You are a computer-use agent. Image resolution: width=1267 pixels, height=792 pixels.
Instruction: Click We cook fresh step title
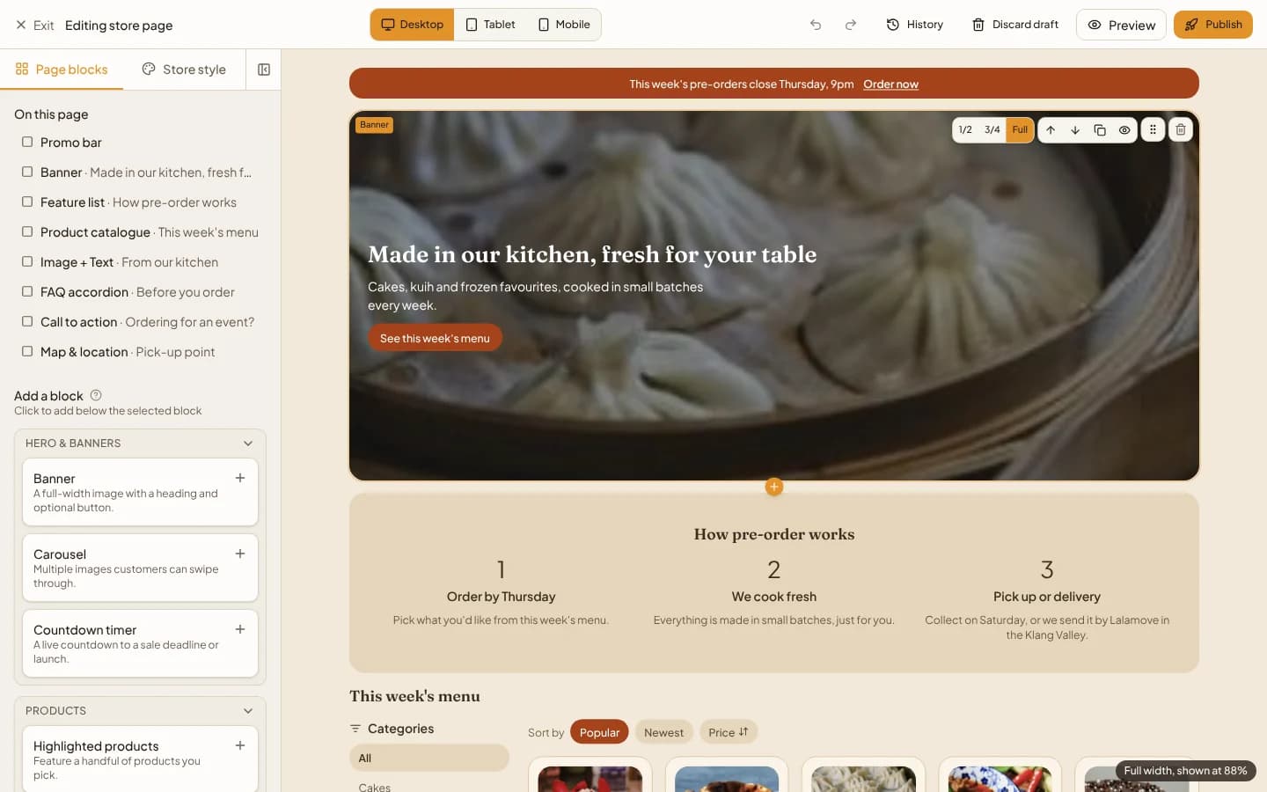pyautogui.click(x=774, y=597)
